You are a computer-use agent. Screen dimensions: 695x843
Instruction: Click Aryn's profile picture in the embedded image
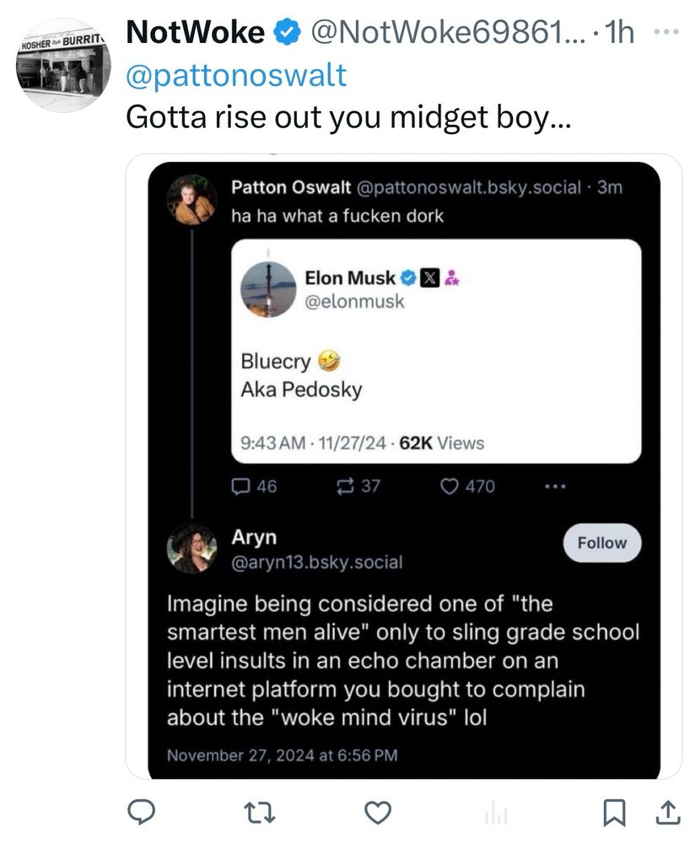point(191,549)
